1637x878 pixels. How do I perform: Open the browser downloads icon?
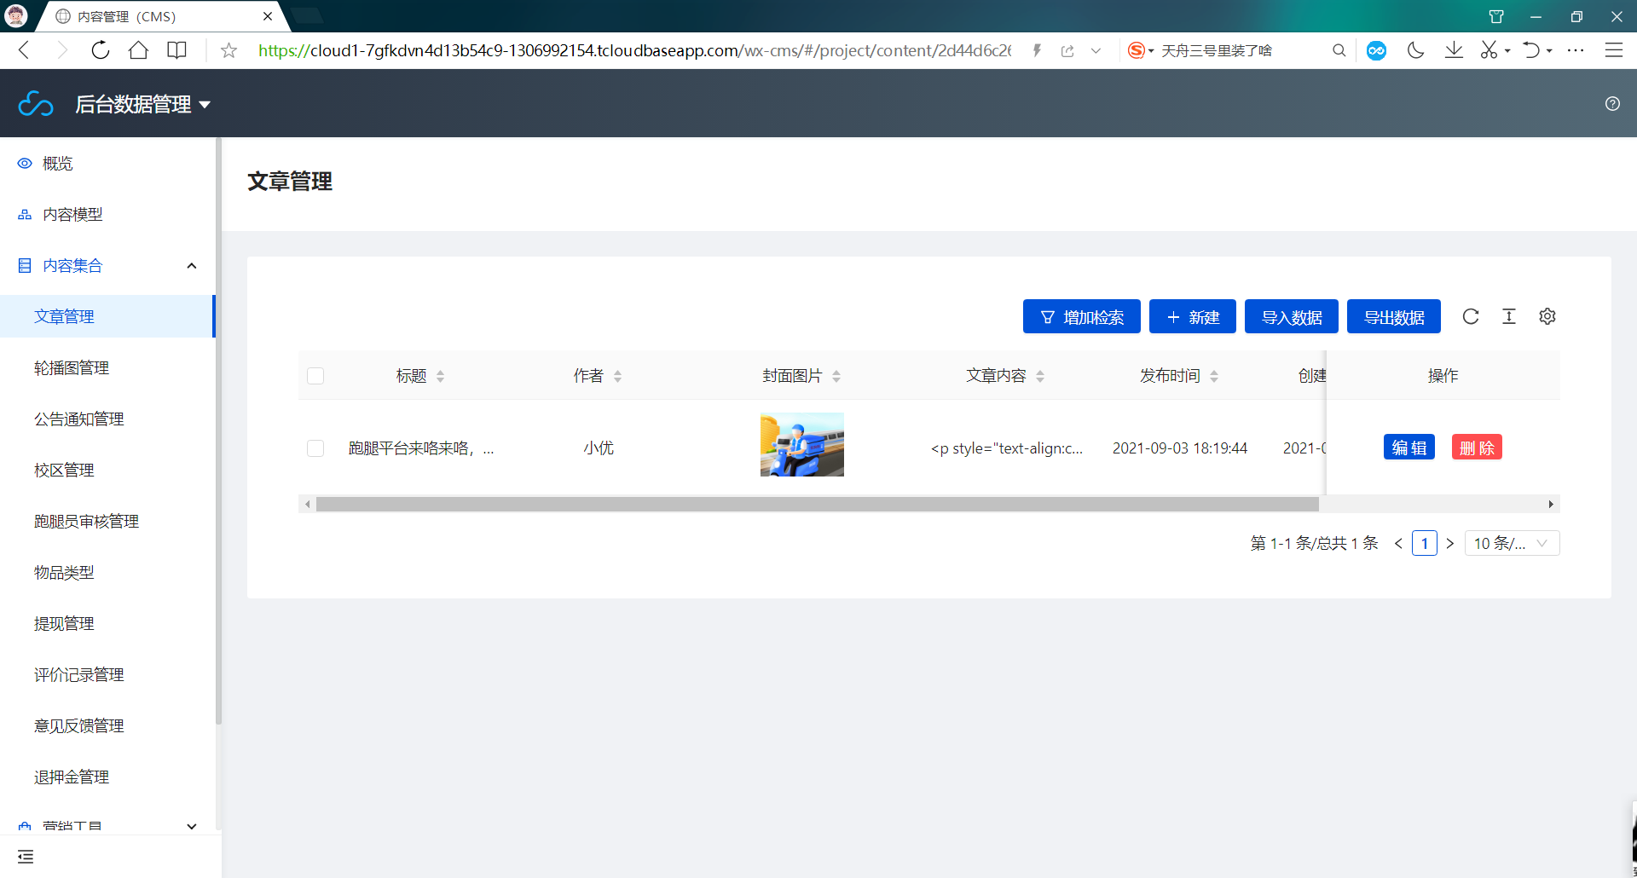point(1454,50)
